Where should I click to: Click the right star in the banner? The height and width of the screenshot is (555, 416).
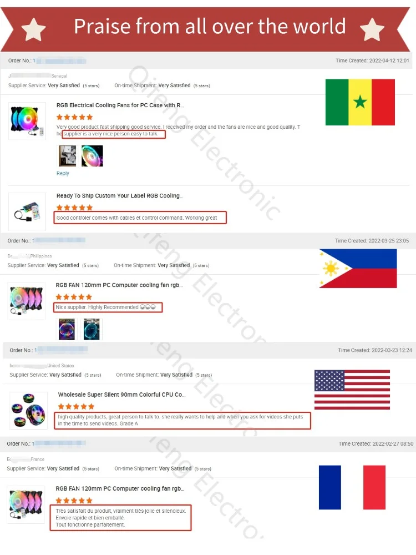(372, 29)
